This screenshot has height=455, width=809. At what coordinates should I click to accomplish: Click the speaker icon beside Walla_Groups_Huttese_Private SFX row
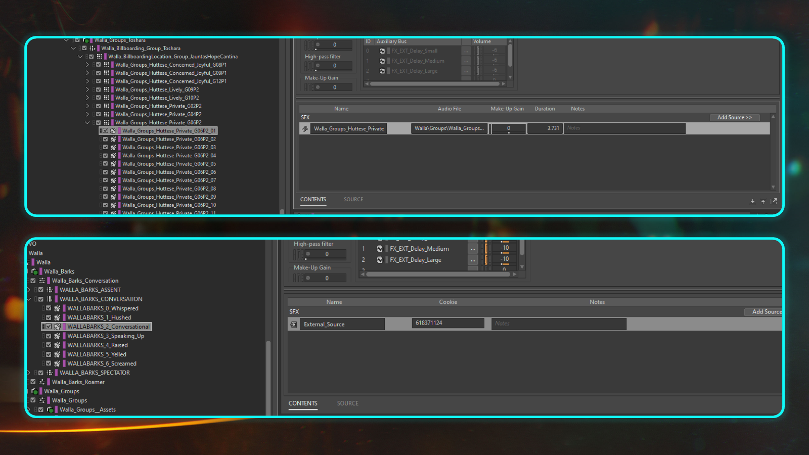coord(305,128)
